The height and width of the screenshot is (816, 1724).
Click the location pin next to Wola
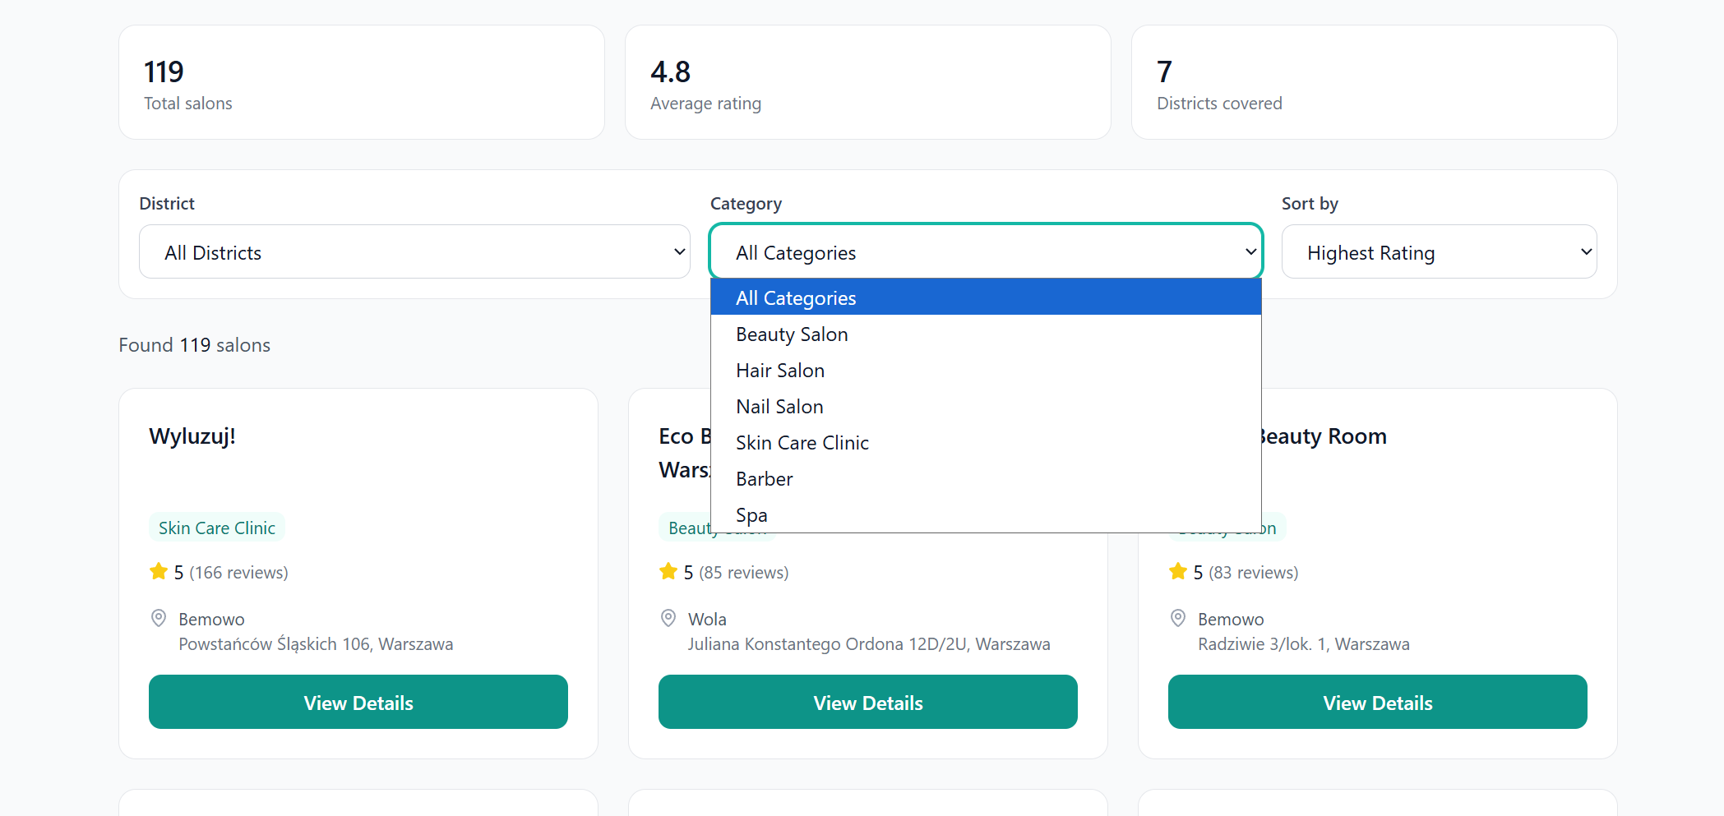[x=668, y=618]
